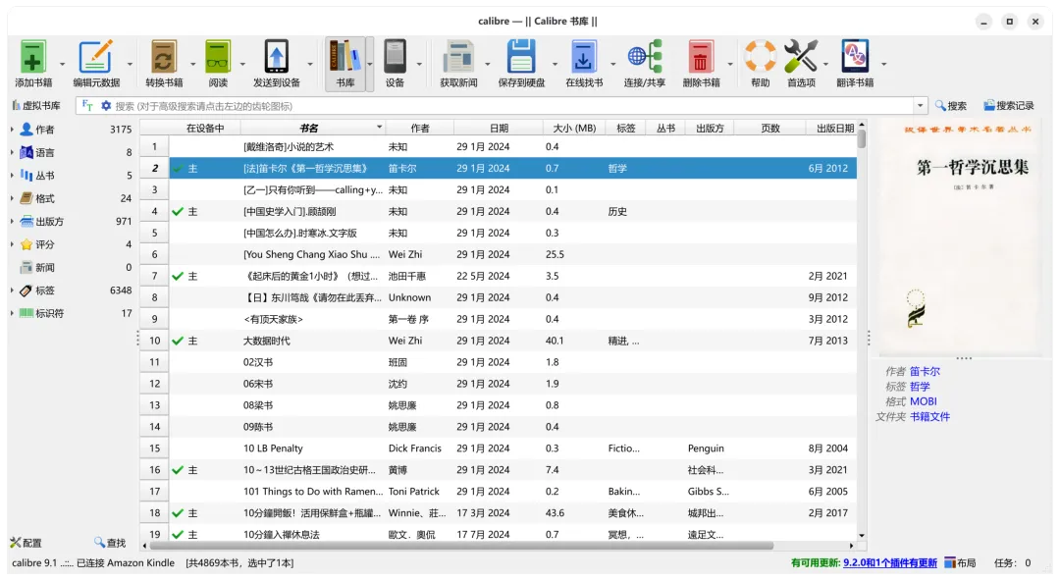Sort by Published date (出版日期) header

833,128
